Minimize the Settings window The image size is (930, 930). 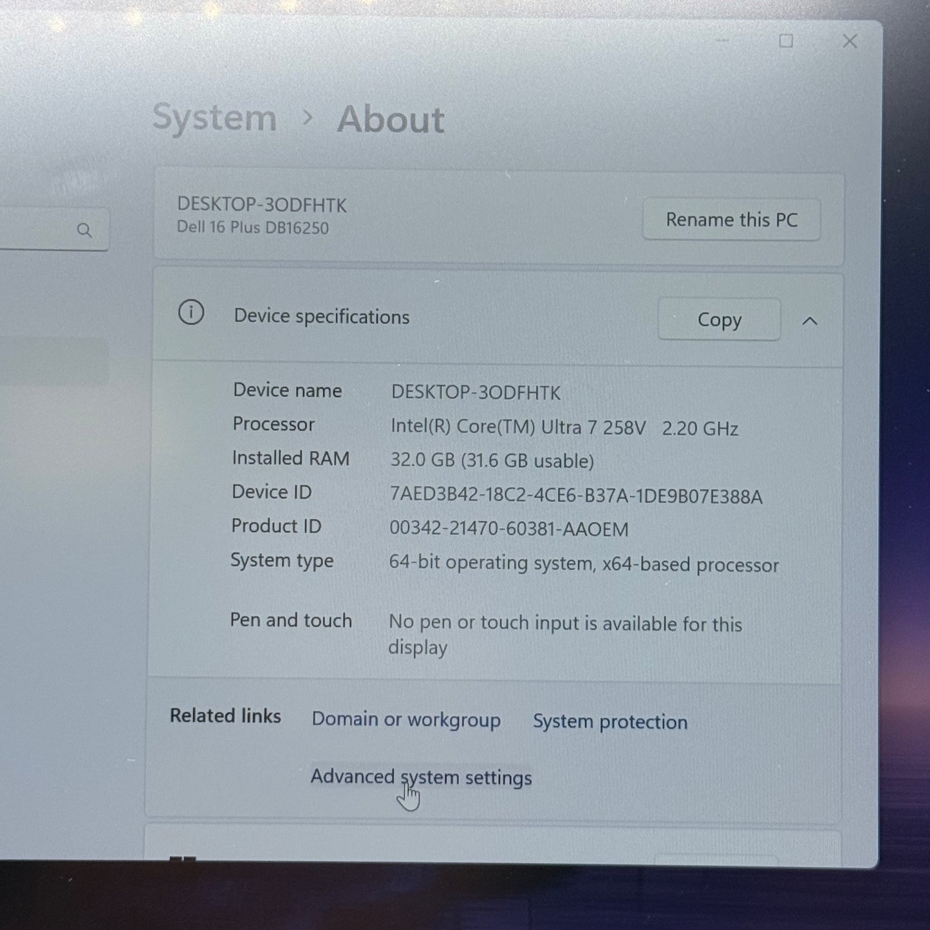(723, 41)
